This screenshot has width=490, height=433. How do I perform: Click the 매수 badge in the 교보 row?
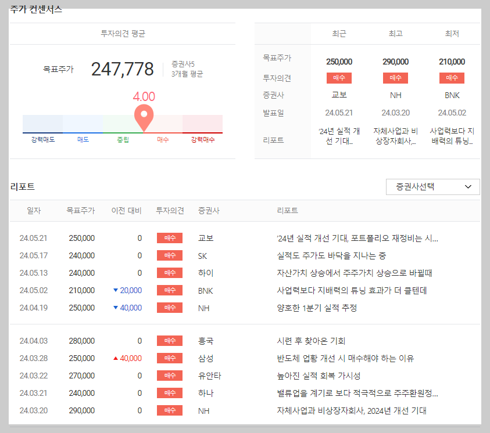coord(170,238)
